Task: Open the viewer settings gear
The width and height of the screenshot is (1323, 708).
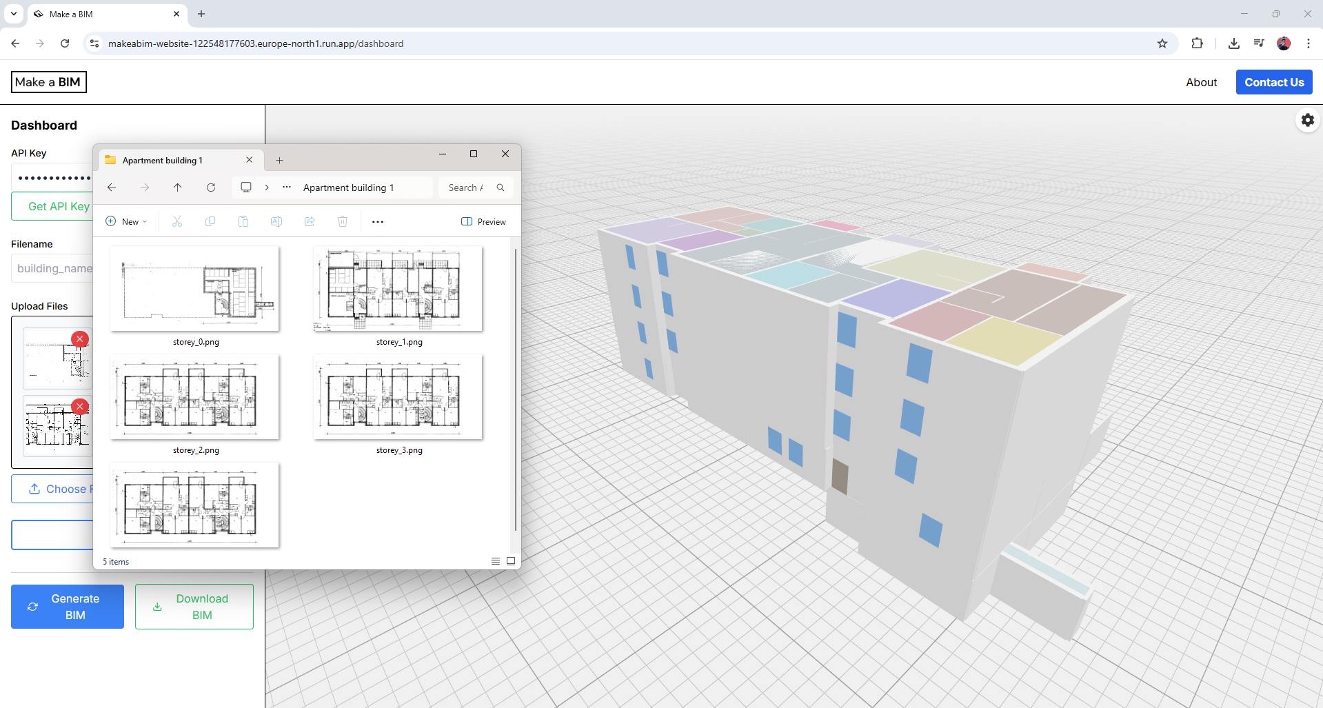Action: tap(1307, 120)
